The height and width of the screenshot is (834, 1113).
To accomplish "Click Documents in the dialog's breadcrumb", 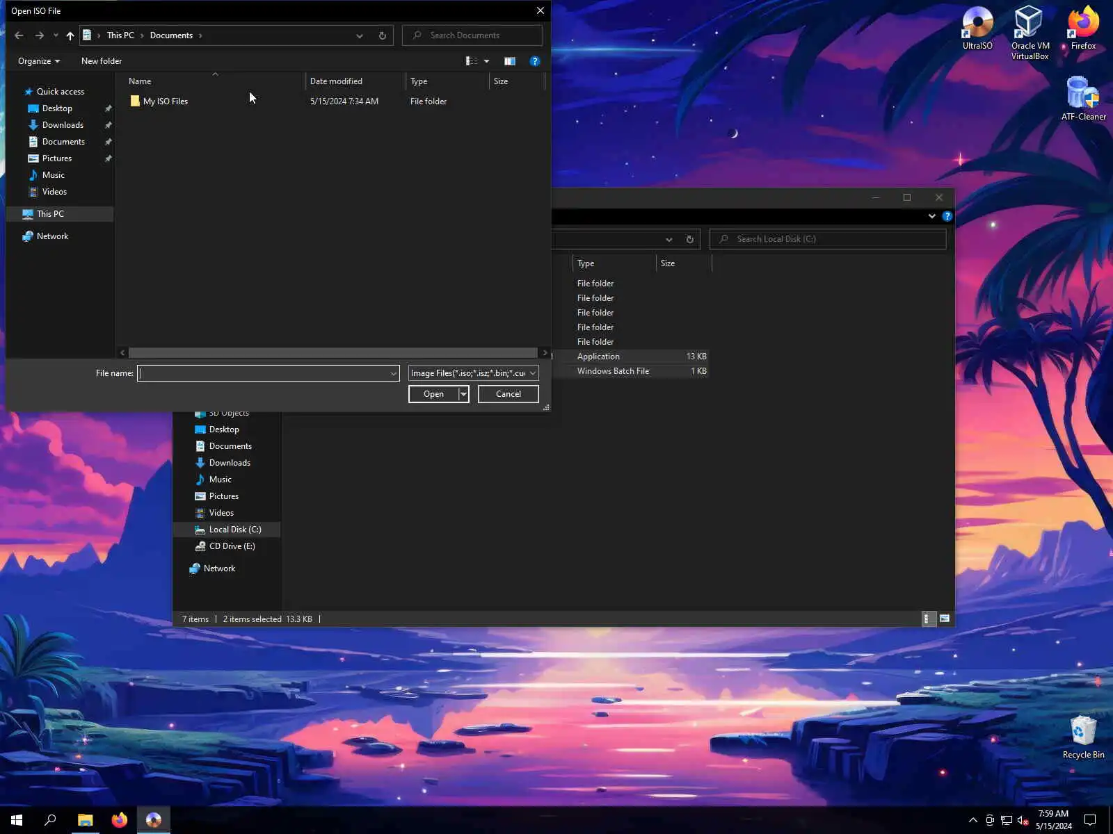I will tap(171, 35).
